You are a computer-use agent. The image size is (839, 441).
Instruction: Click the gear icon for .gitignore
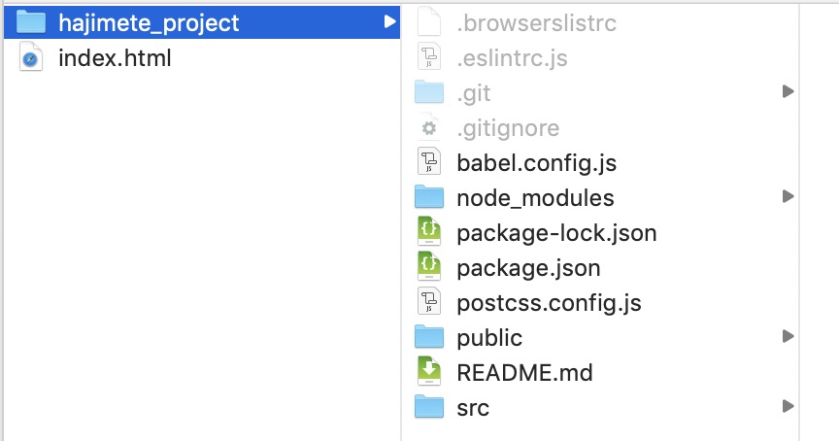tap(428, 128)
